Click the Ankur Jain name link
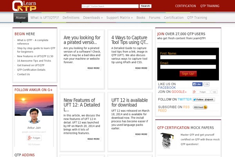 pos(34,128)
